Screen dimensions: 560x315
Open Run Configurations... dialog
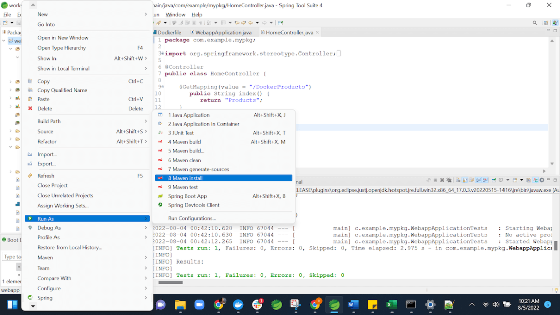[192, 218]
